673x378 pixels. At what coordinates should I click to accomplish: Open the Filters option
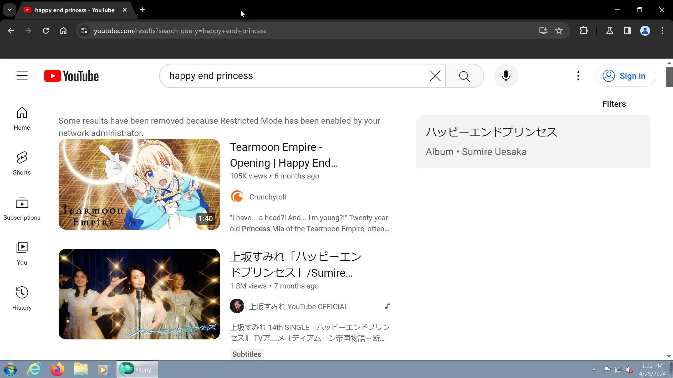[x=614, y=104]
